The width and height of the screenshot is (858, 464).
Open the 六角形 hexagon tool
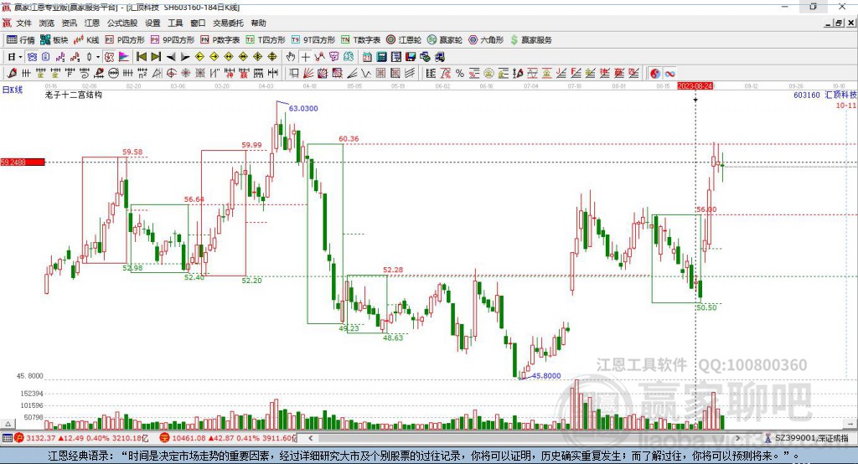pyautogui.click(x=486, y=40)
